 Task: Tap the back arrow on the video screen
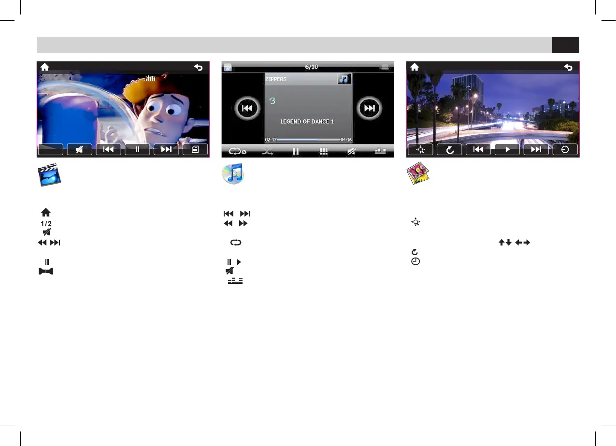click(199, 68)
